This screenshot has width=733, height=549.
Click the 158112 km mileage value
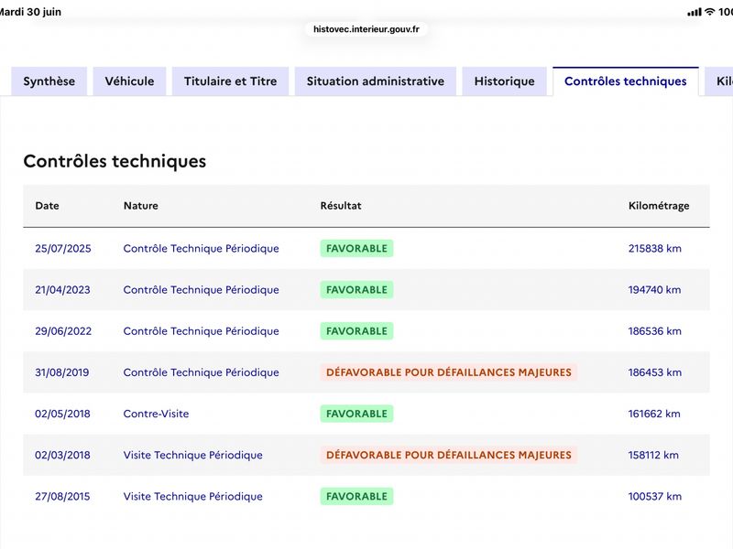pyautogui.click(x=653, y=455)
